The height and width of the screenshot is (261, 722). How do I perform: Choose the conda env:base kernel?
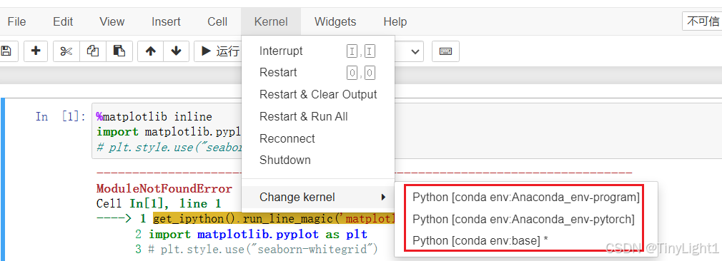click(x=480, y=240)
